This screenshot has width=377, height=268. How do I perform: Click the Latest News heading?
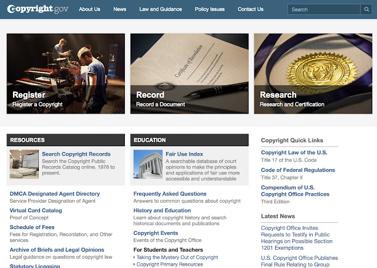tap(278, 216)
